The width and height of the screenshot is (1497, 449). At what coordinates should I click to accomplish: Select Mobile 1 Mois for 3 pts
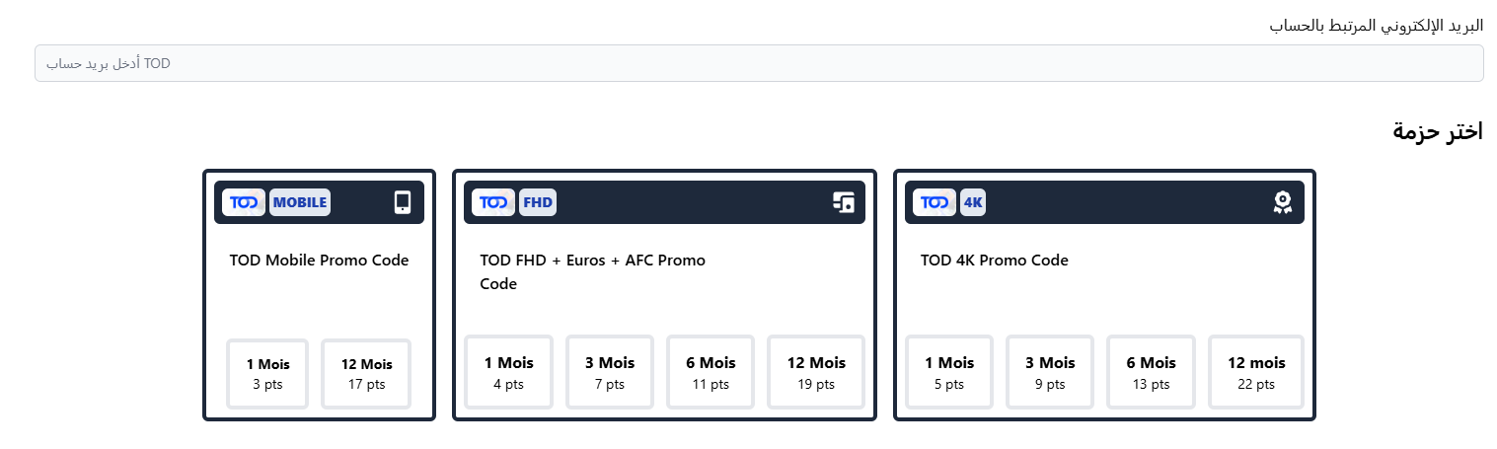[x=267, y=373]
